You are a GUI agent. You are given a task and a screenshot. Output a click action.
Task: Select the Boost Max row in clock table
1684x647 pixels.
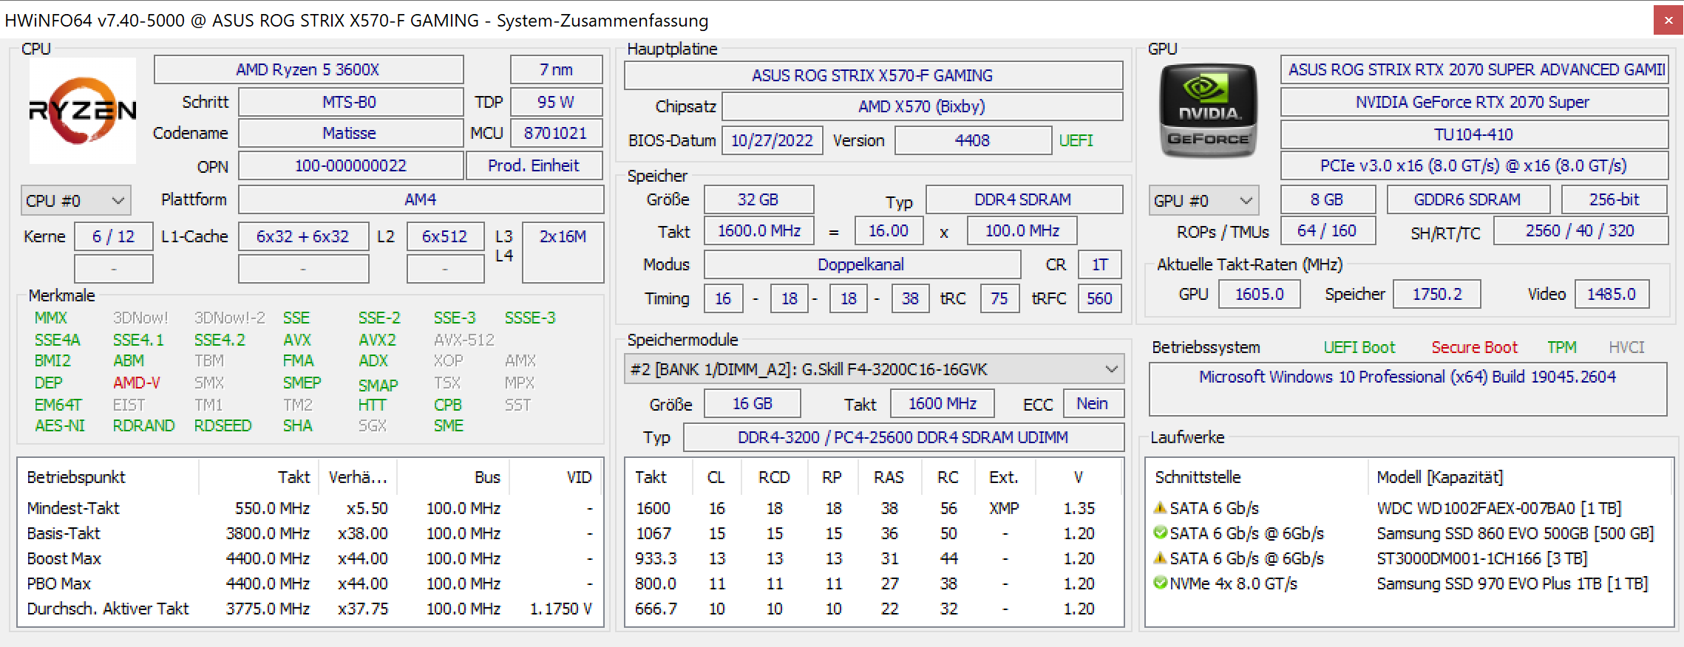click(x=310, y=558)
